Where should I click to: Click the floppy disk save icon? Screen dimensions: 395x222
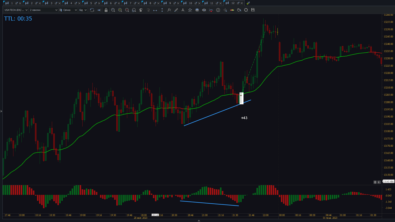click(253, 10)
